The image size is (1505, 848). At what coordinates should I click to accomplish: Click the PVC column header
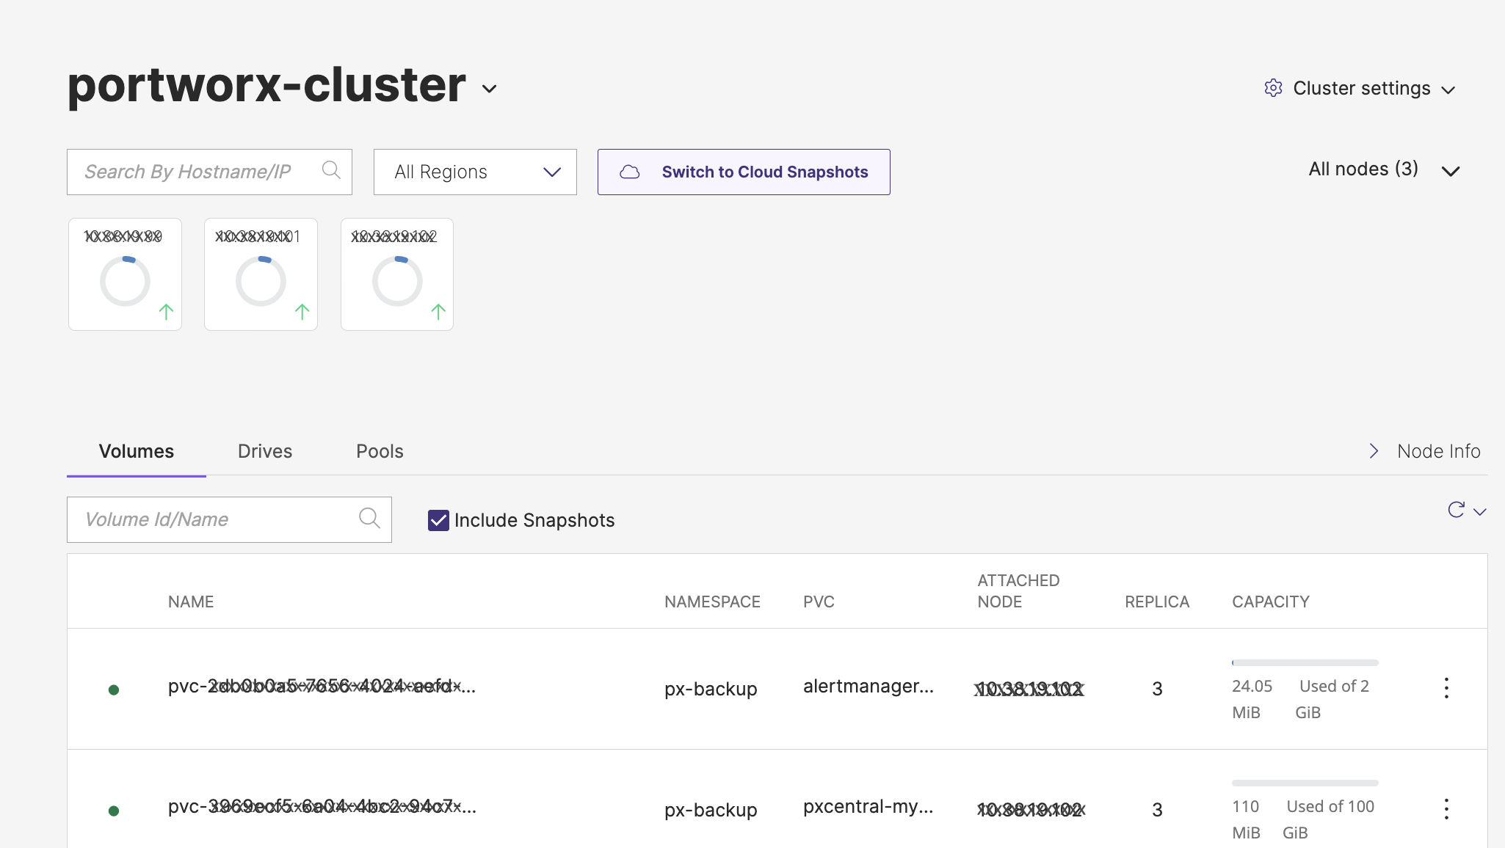point(819,602)
